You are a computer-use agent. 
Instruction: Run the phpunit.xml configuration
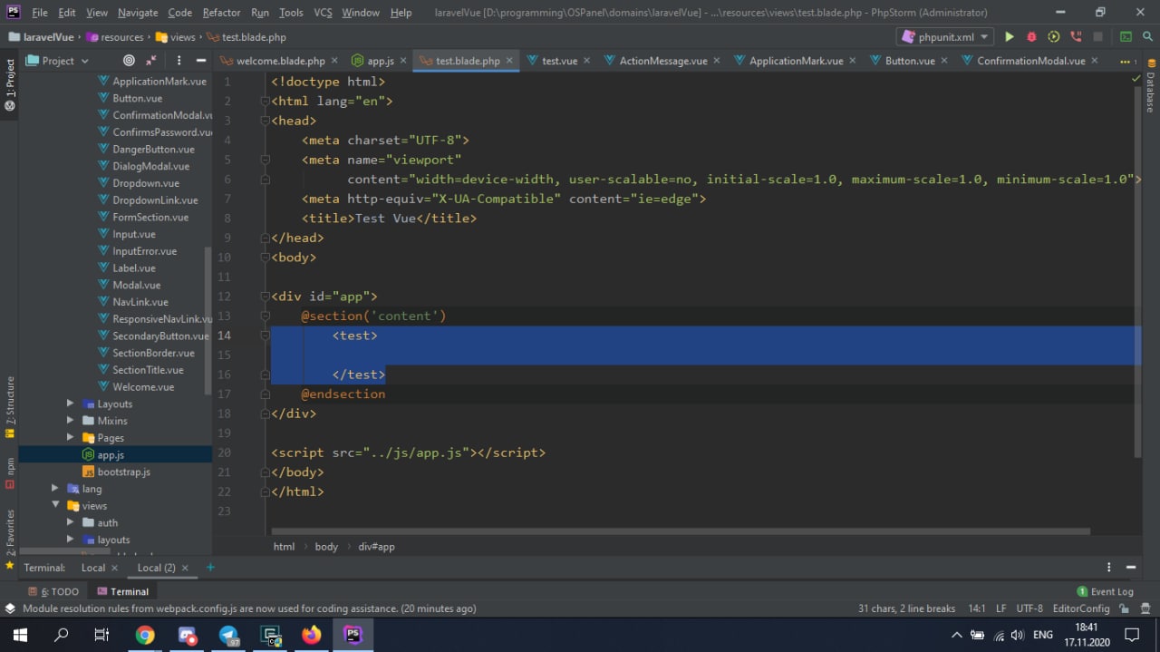[1009, 37]
